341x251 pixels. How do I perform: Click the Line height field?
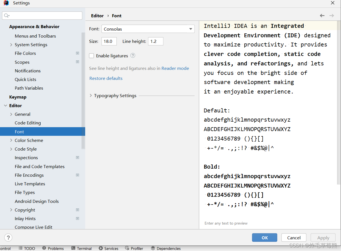tap(156, 41)
